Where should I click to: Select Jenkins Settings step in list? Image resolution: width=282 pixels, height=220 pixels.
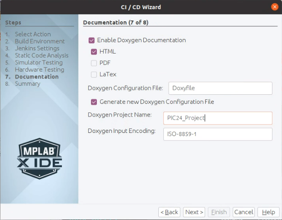point(37,49)
